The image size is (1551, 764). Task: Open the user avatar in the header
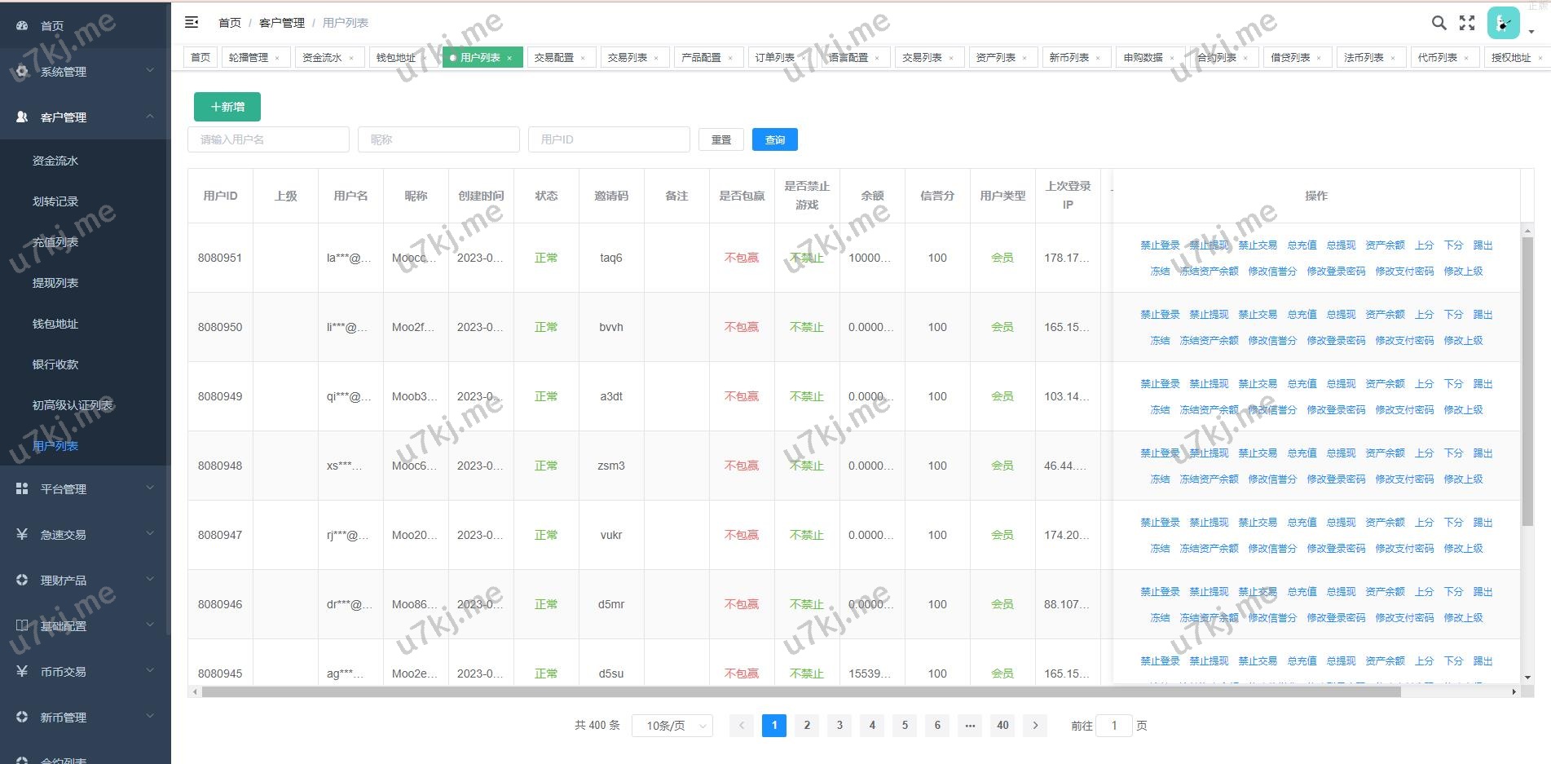tap(1503, 23)
